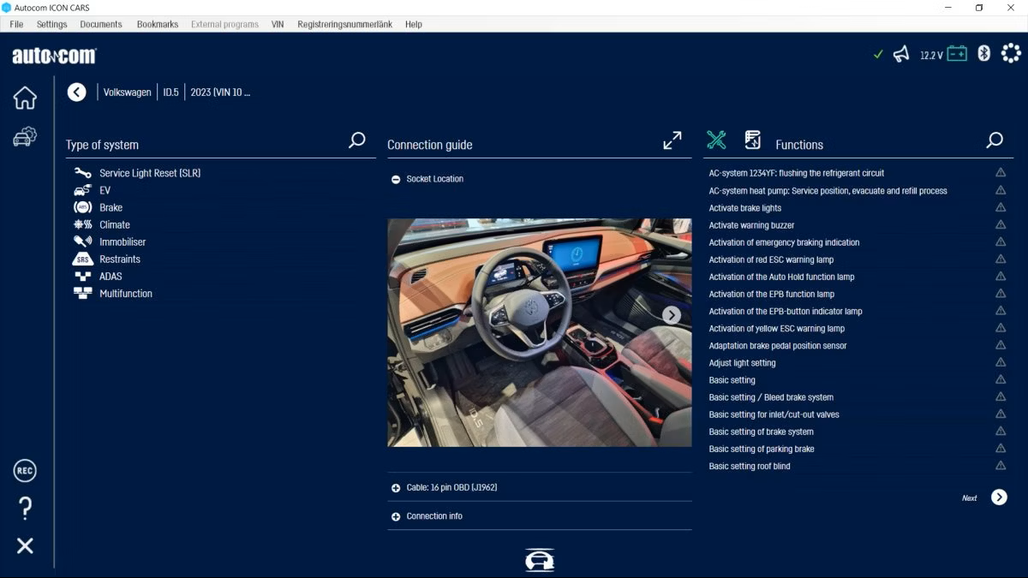1028x578 pixels.
Task: Click the back arrow next to Volkswagen
Action: [77, 92]
